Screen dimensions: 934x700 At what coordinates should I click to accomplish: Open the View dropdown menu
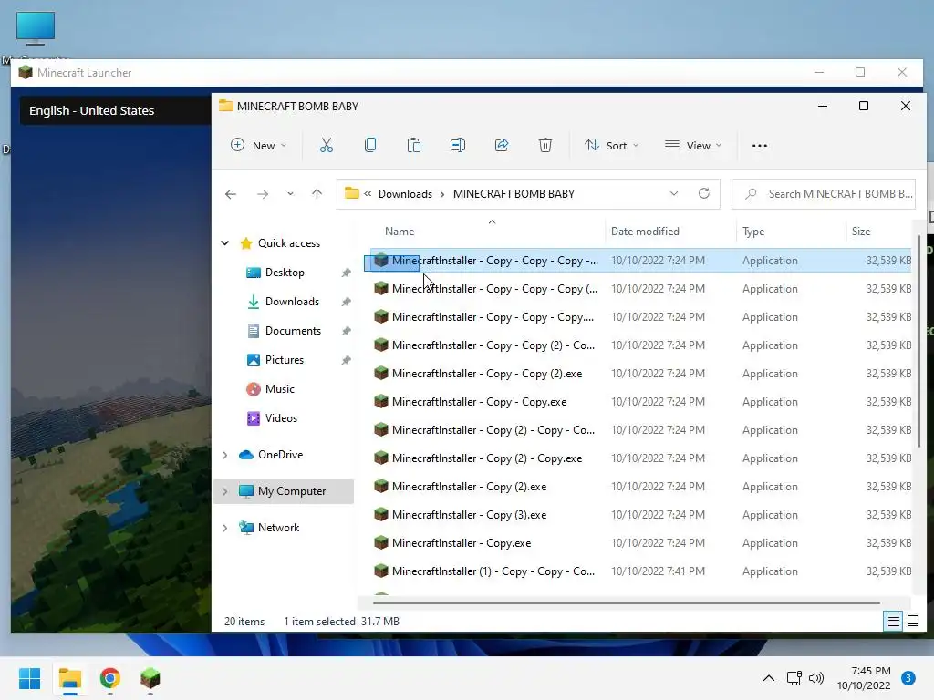693,145
